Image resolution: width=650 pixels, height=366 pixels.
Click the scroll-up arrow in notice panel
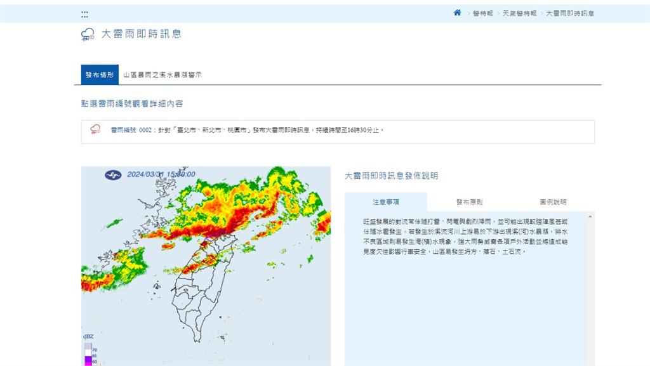tap(590, 216)
